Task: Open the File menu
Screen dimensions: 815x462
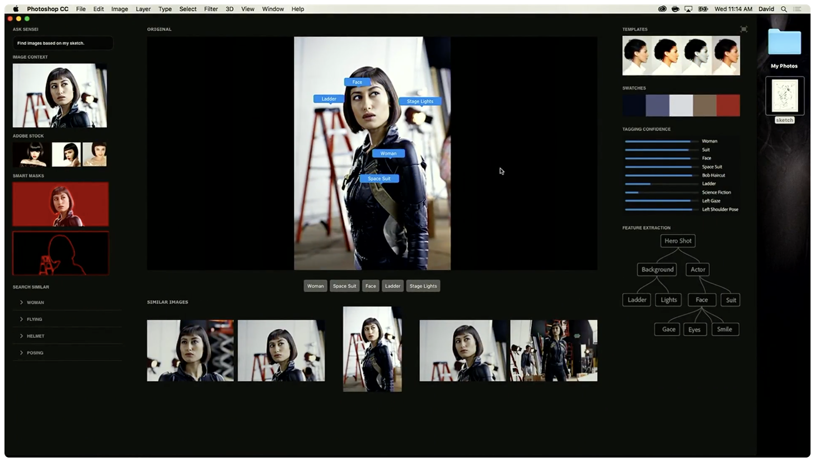Action: coord(81,9)
